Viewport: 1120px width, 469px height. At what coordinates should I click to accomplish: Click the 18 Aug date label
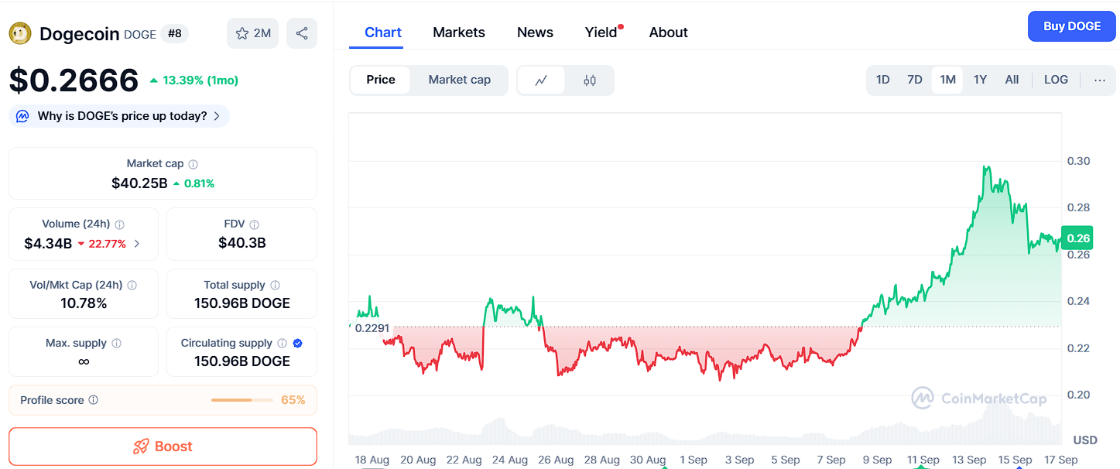pos(372,460)
